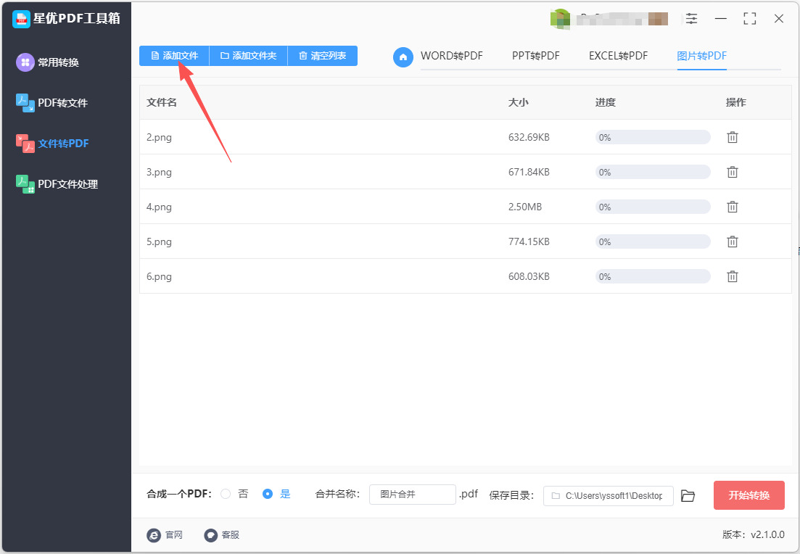Select the 图片转PDF tab
The height and width of the screenshot is (554, 800).
pyautogui.click(x=701, y=56)
